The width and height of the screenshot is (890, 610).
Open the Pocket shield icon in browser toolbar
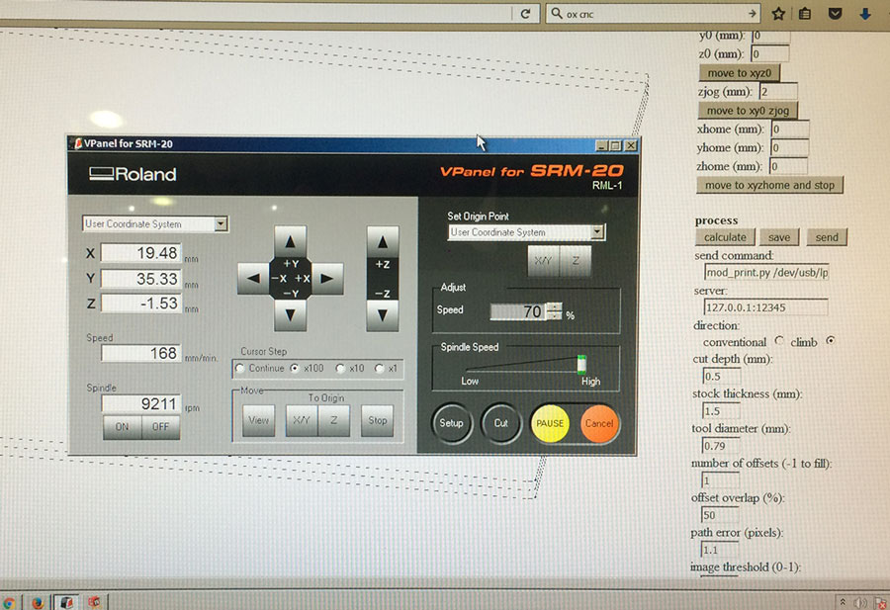[x=835, y=14]
